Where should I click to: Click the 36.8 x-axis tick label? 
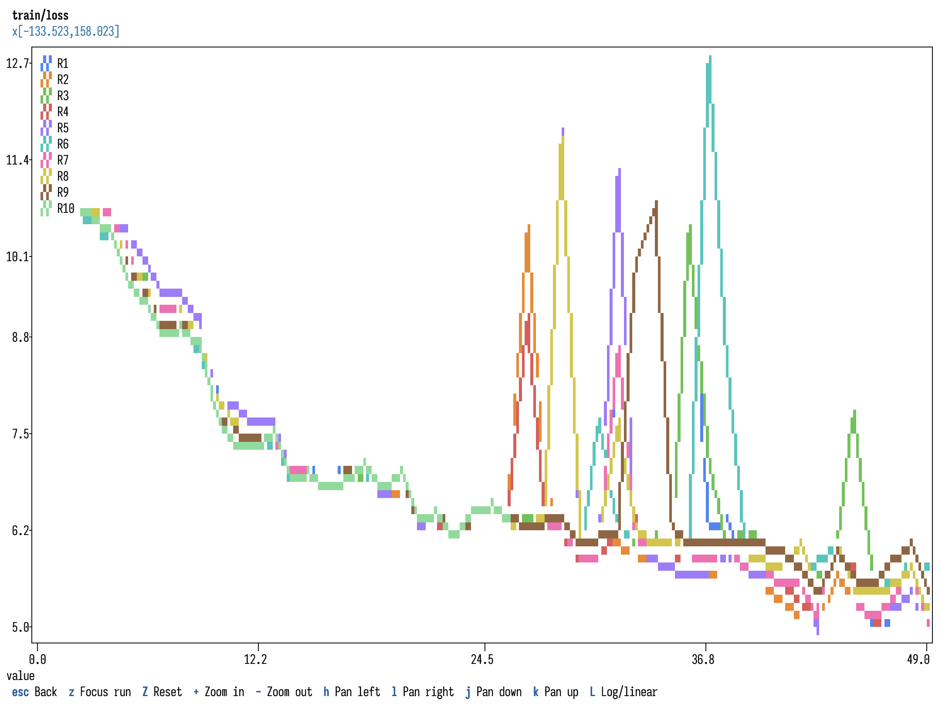pyautogui.click(x=703, y=660)
